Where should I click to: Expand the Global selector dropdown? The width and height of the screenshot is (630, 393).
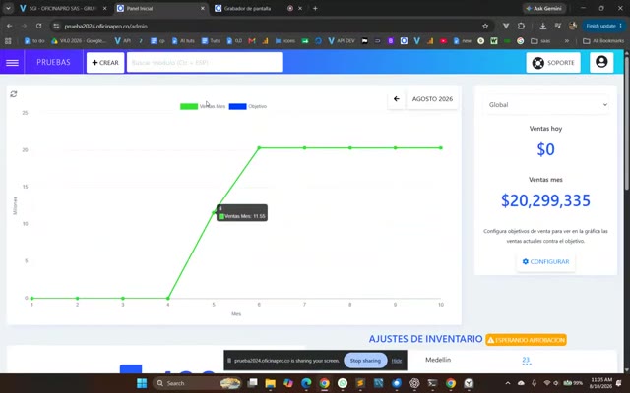pyautogui.click(x=547, y=105)
